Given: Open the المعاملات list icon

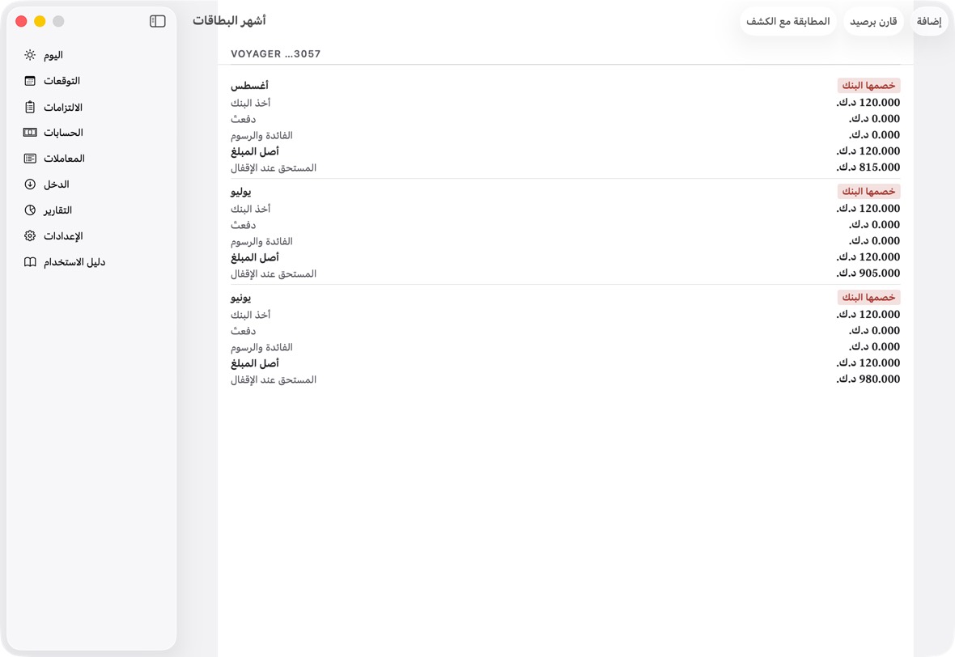Looking at the screenshot, I should [x=30, y=159].
